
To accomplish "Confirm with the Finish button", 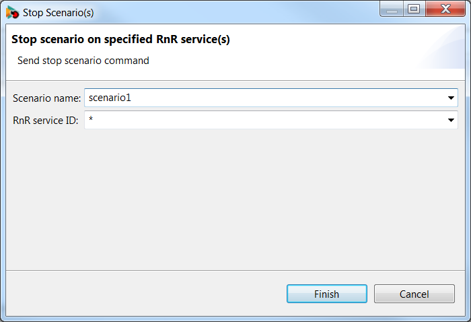I will pos(327,294).
